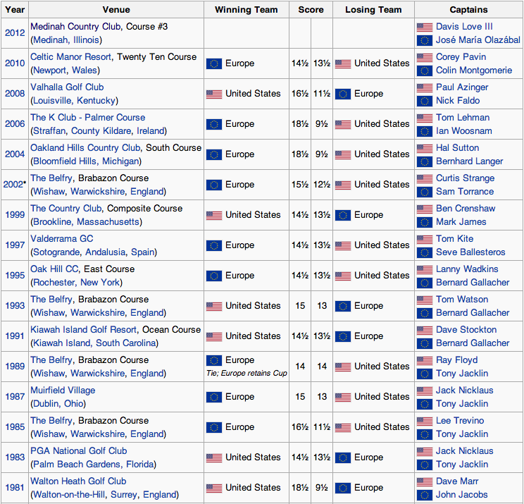Open the 2002 year link

[x=13, y=184]
